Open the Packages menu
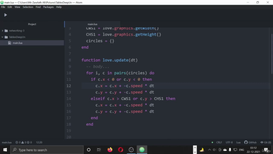Viewport: 273px width, 154px height. (48, 7)
